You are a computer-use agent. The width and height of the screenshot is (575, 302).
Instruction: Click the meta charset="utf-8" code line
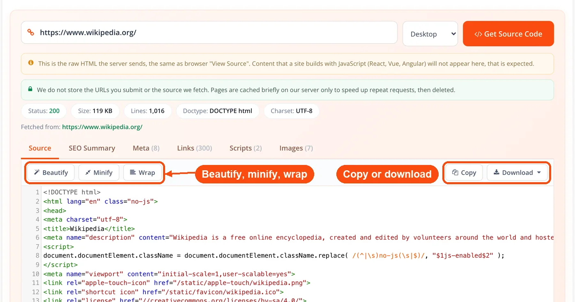click(x=85, y=220)
